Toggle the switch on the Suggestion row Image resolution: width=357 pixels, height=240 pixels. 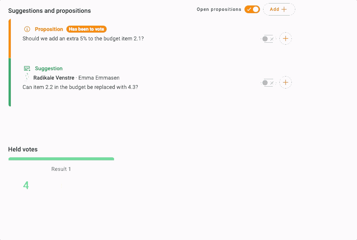click(267, 83)
